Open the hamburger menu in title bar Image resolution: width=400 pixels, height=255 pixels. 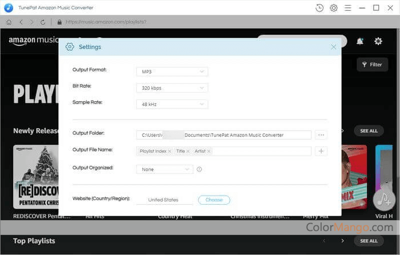coord(348,8)
